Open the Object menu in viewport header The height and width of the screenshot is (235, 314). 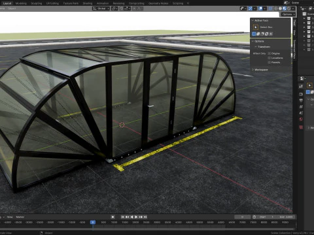coord(12,8)
